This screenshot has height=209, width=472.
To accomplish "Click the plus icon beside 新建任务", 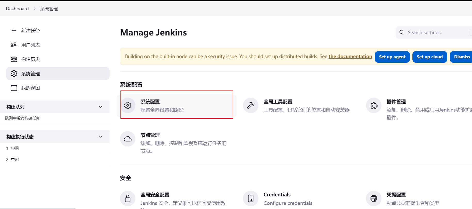I will click(x=14, y=31).
